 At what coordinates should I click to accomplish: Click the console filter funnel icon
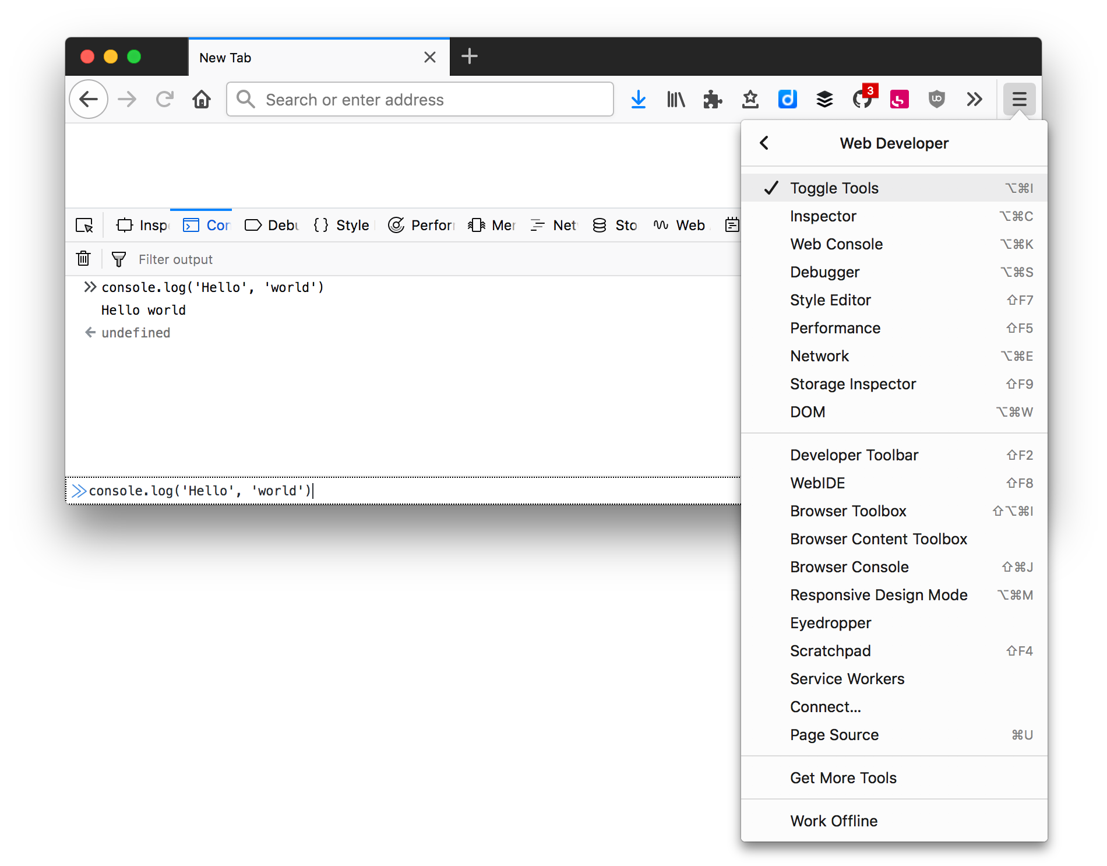tap(119, 259)
